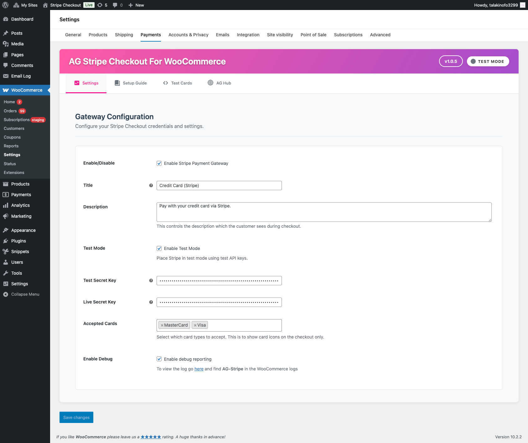Expand the New content menu in admin bar
Screen dimensions: 528x443
pos(136,5)
